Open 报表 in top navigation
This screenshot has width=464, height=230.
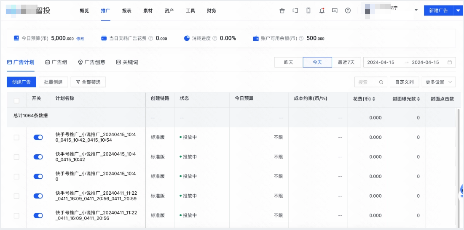127,11
